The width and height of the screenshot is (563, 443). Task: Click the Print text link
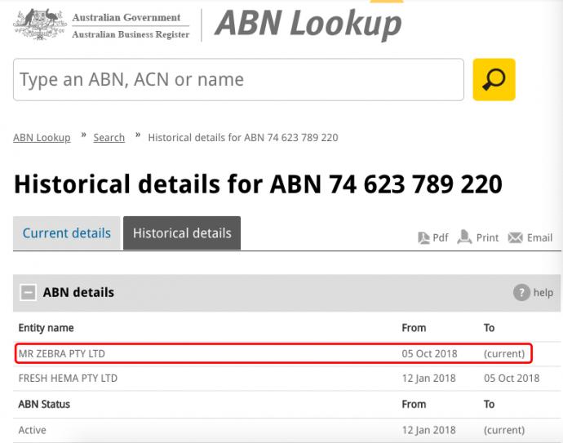pos(487,237)
